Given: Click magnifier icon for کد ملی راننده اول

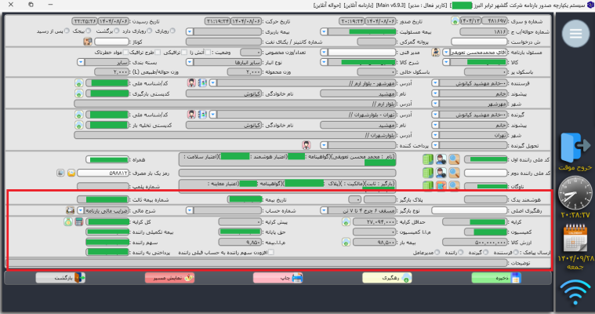Looking at the screenshot, I should coord(455,159).
